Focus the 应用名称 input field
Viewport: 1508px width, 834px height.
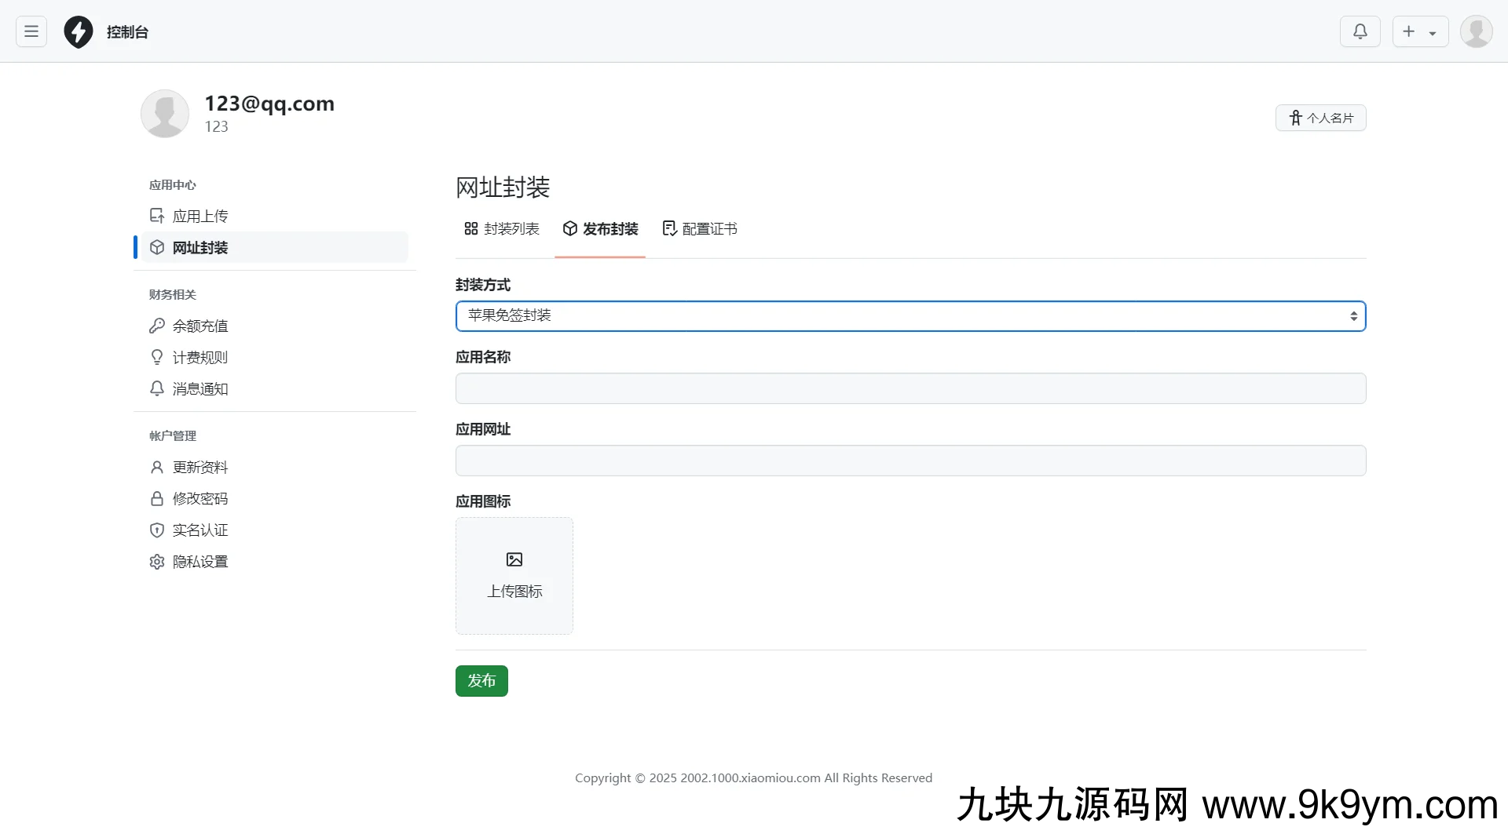(x=910, y=388)
